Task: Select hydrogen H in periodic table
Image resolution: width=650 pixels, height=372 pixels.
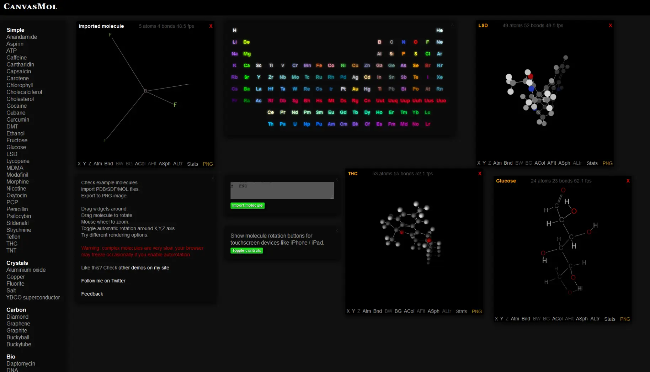Action: point(235,31)
